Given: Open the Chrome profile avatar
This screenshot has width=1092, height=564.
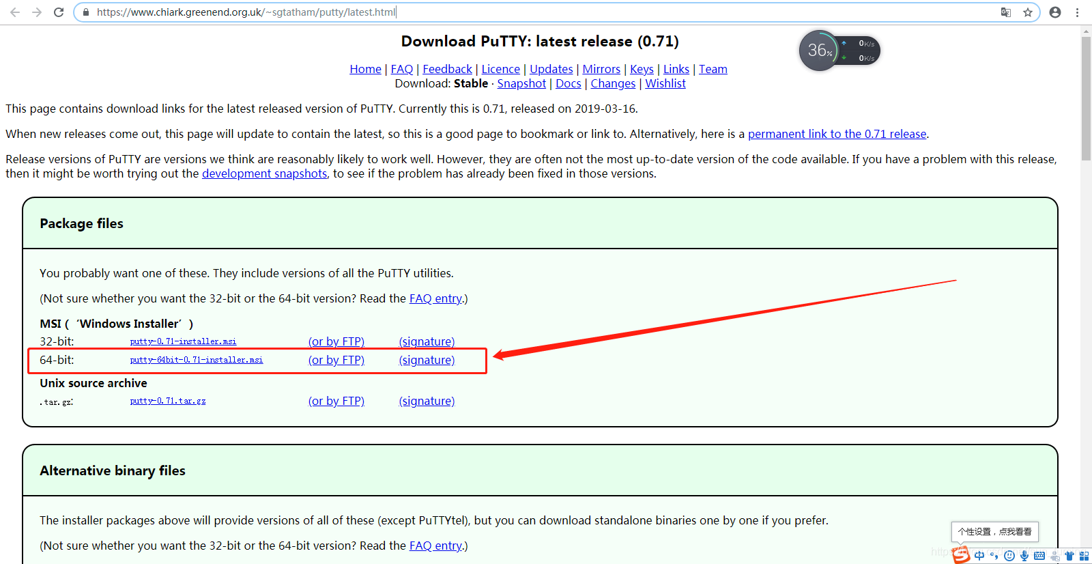Looking at the screenshot, I should 1055,12.
